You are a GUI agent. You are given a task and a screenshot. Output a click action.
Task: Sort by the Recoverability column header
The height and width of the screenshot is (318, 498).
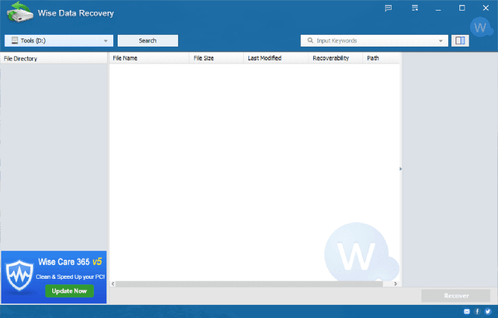click(x=336, y=58)
